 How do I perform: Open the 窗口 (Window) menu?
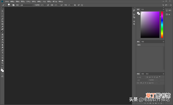(55, 2)
